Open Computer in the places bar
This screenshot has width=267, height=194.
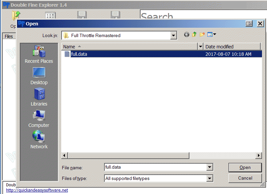39,119
